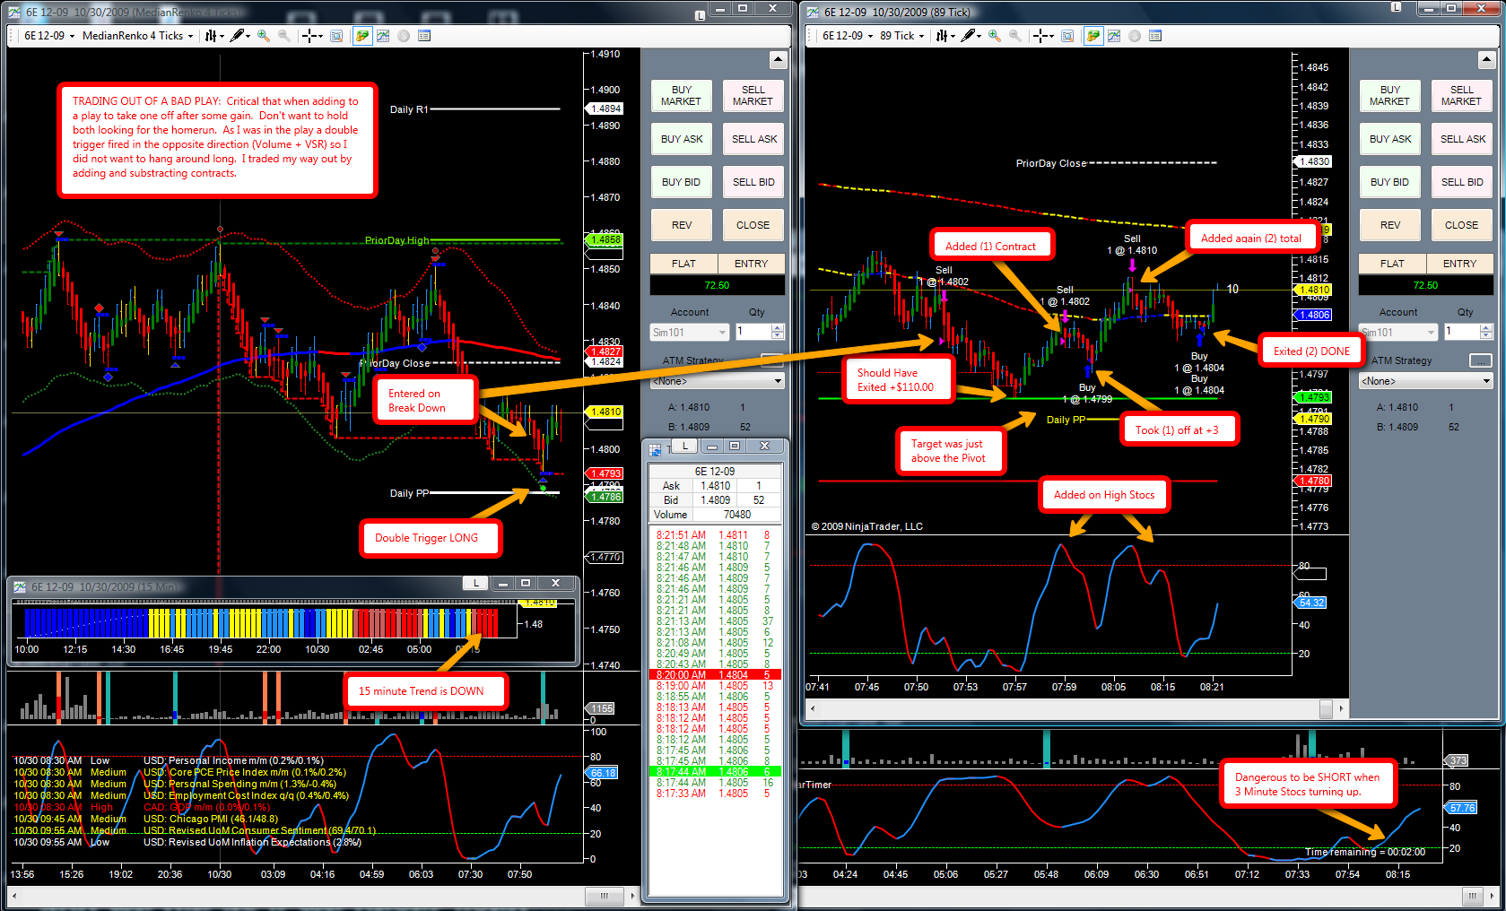Toggle Chart Trader panel in MedianRenko chart toolbar
Image resolution: width=1506 pixels, height=911 pixels.
point(362,36)
